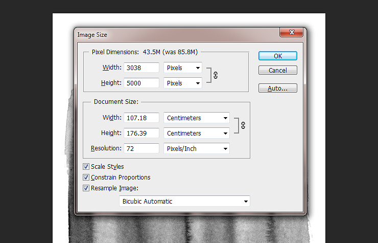
Task: Open document Width Centimeters dropdown
Action: 197,118
